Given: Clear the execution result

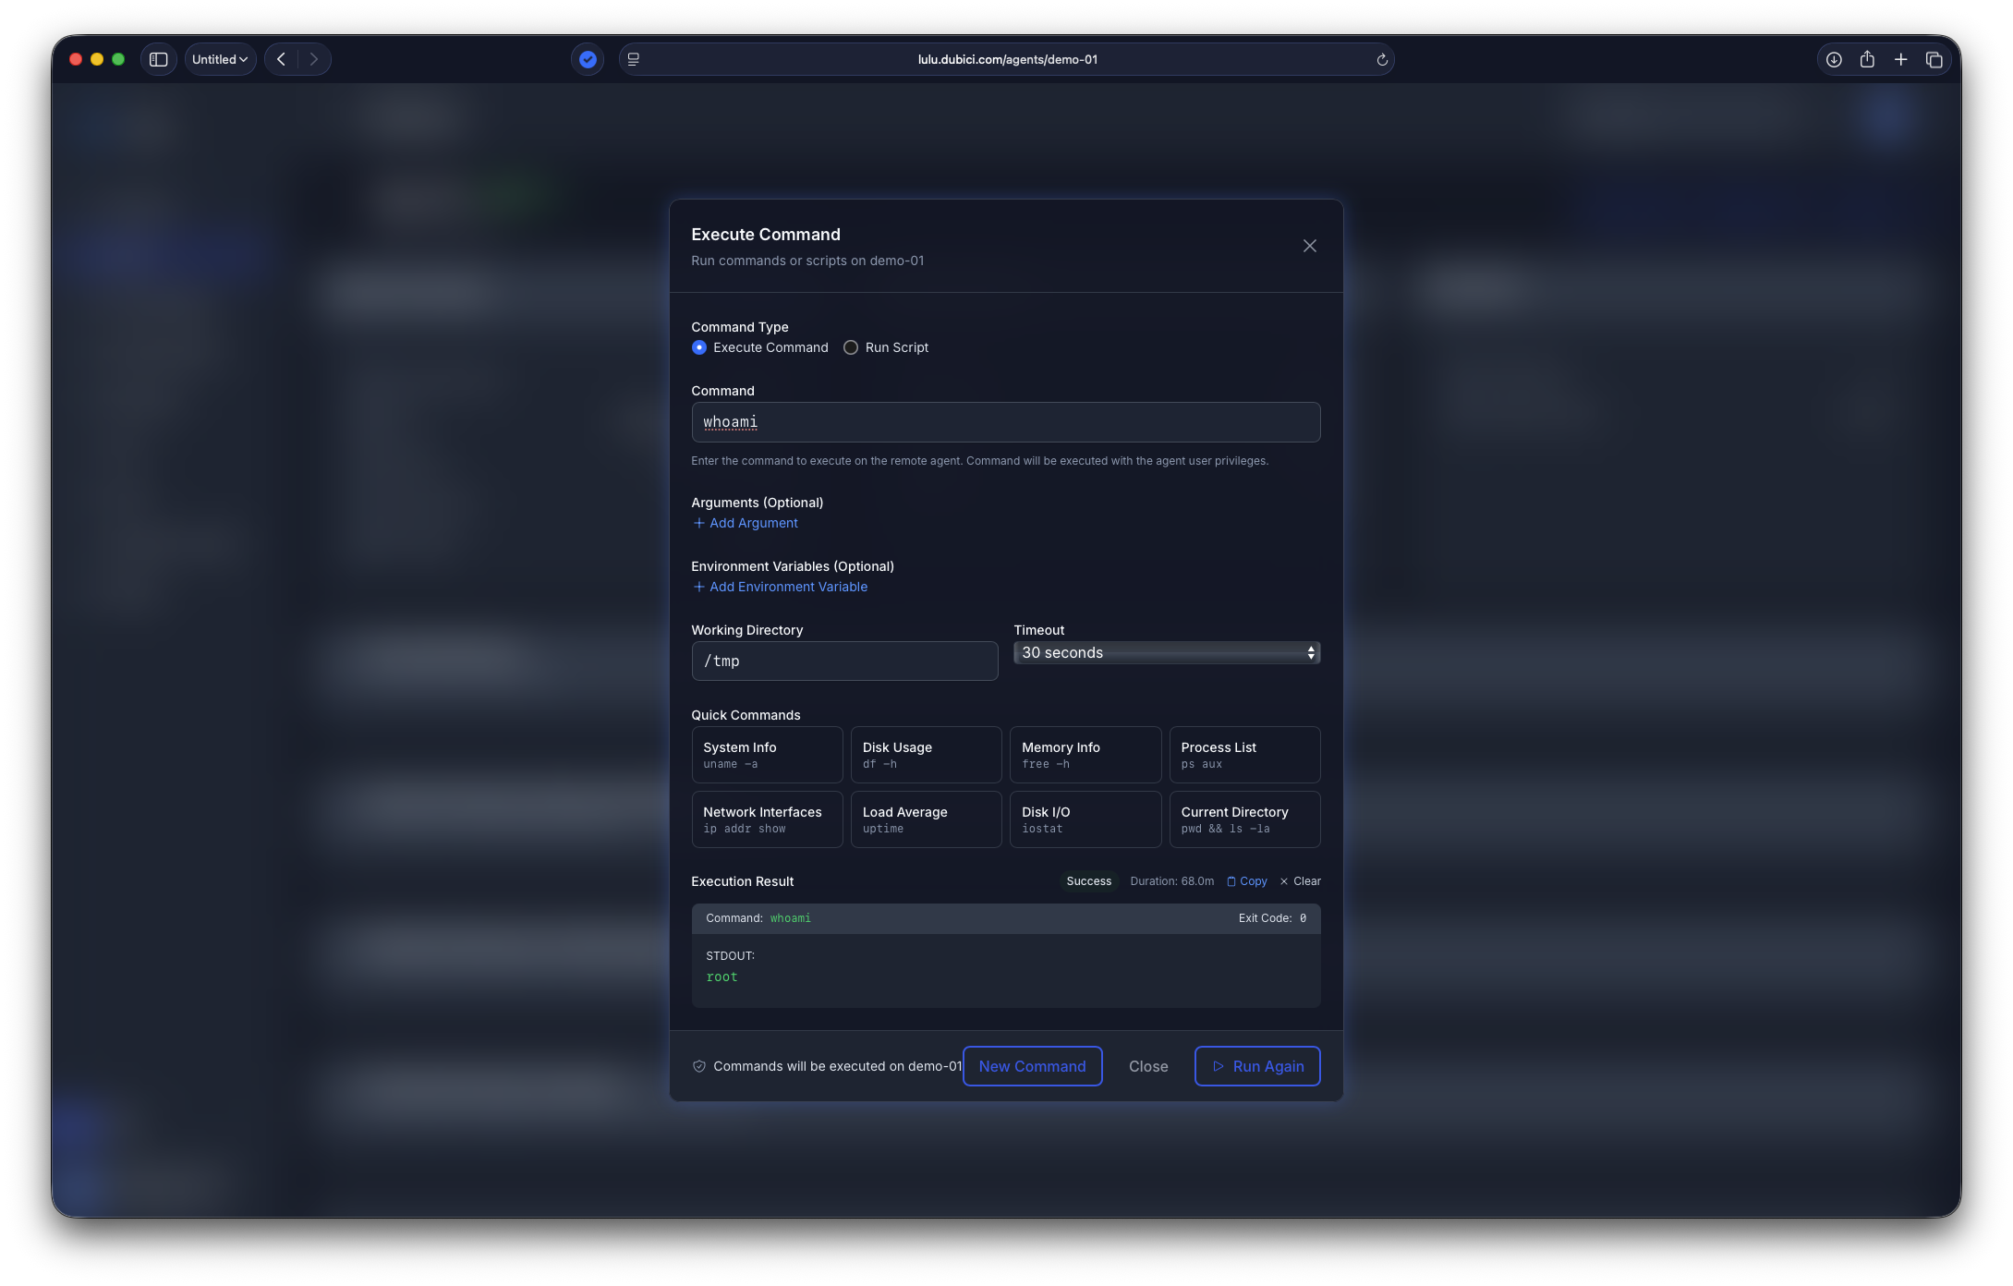Looking at the screenshot, I should pyautogui.click(x=1300, y=881).
